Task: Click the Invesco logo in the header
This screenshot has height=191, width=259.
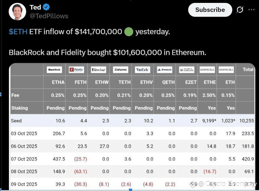Action: 165,70
